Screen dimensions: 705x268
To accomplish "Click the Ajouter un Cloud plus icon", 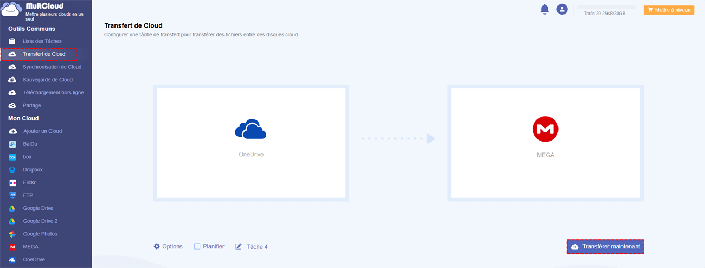I will [12, 131].
